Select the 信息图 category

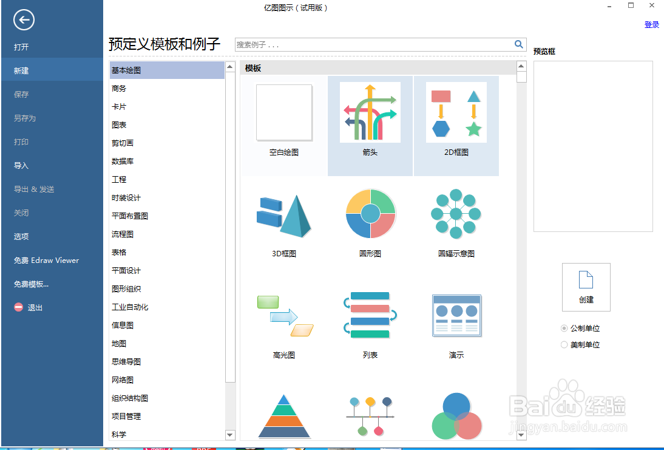167,326
